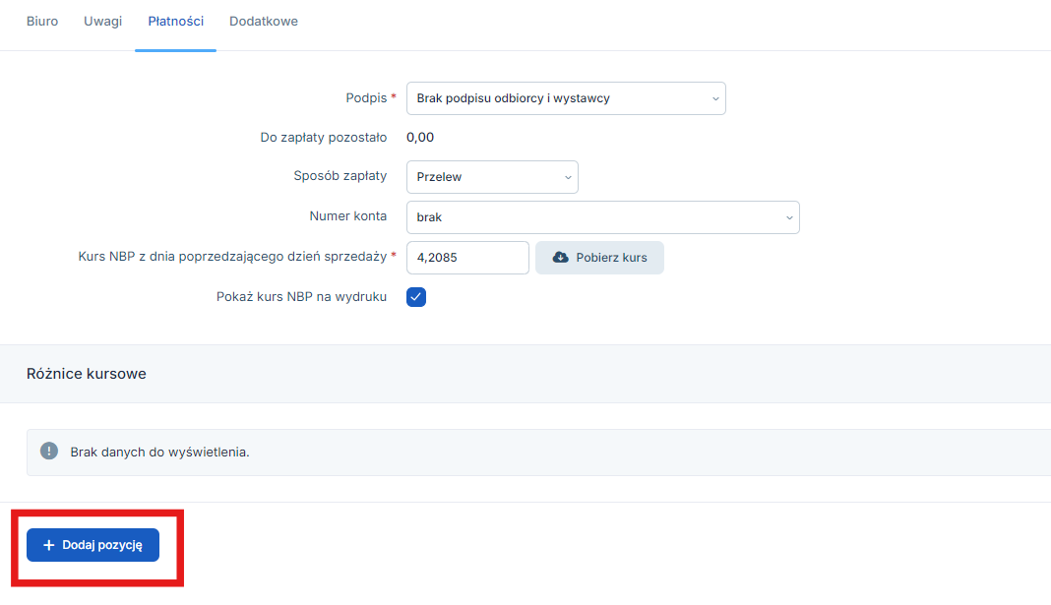
Task: Expand the Sposób zapłaty dropdown
Action: tap(492, 177)
